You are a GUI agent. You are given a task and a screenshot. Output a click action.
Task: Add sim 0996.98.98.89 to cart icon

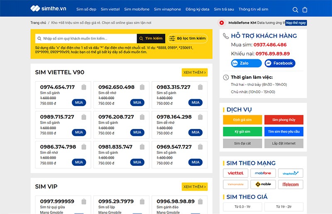click(x=200, y=202)
